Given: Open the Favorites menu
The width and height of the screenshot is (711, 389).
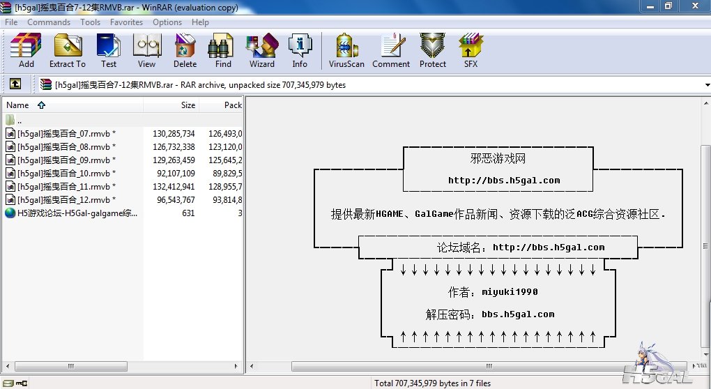Looking at the screenshot, I should coord(126,22).
